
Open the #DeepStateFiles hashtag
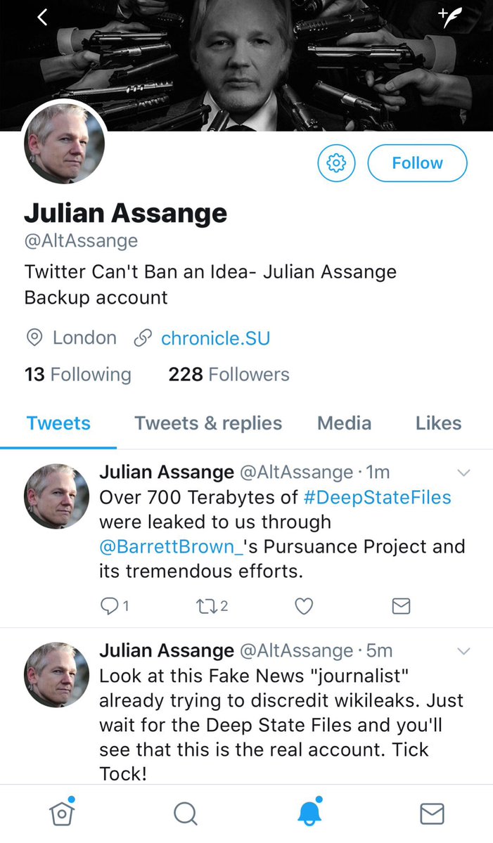click(378, 498)
